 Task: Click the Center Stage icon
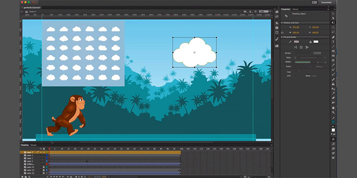[255, 12]
